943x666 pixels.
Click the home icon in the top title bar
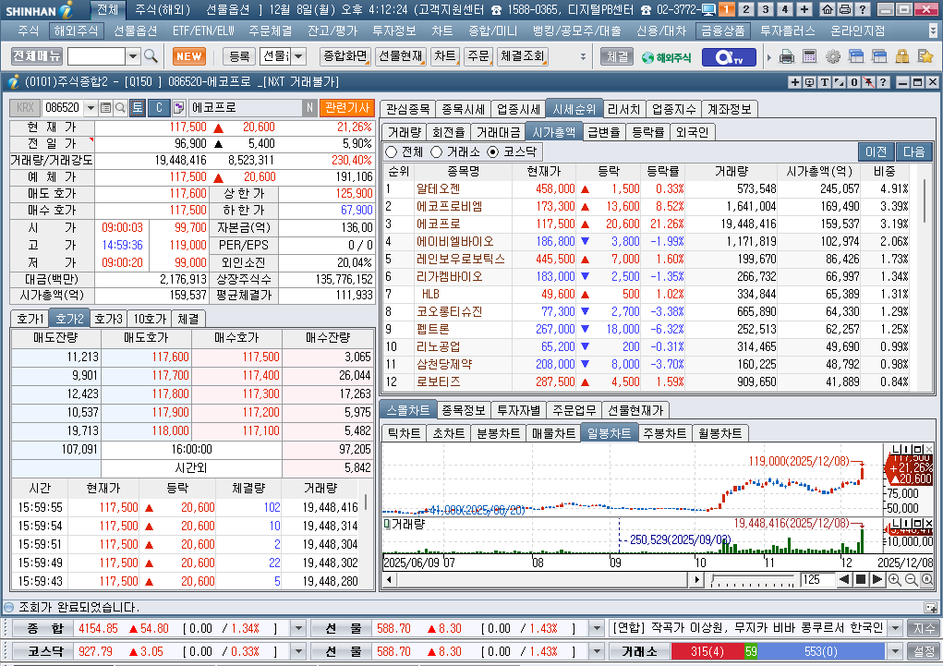[x=828, y=9]
